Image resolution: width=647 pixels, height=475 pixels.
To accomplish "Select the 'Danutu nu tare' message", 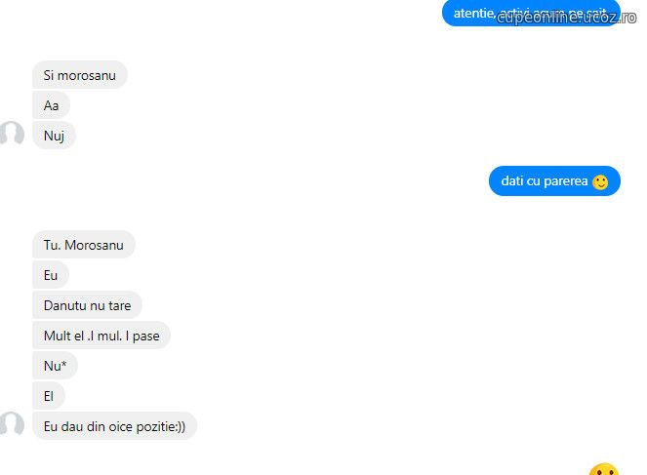I will click(x=87, y=305).
